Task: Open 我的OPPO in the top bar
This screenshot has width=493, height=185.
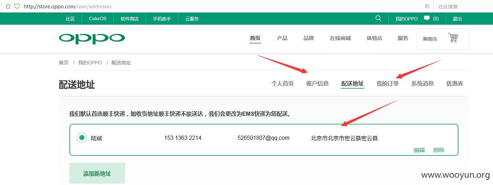Action: [x=407, y=19]
